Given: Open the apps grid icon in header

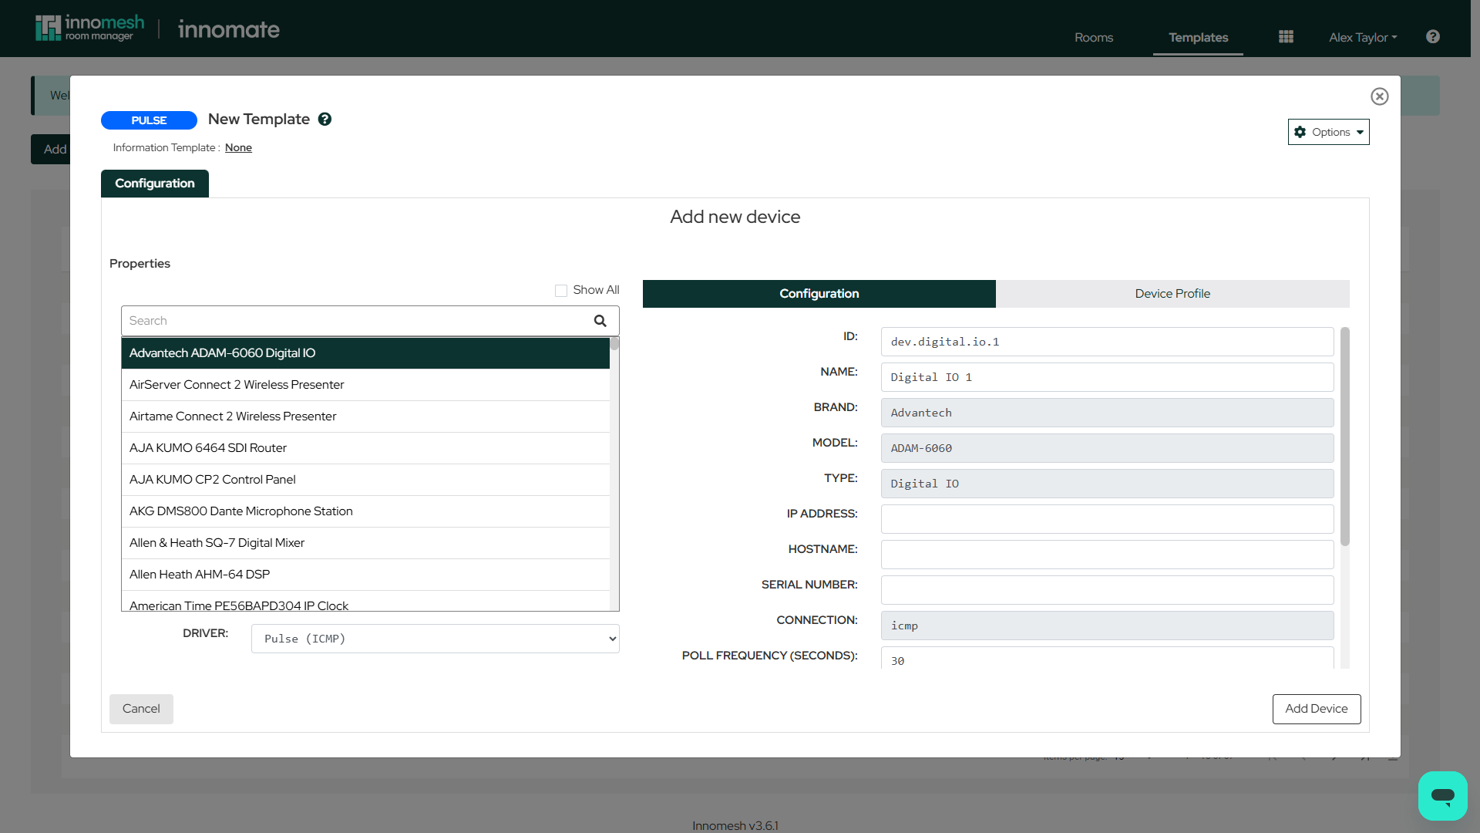Looking at the screenshot, I should [x=1286, y=37].
